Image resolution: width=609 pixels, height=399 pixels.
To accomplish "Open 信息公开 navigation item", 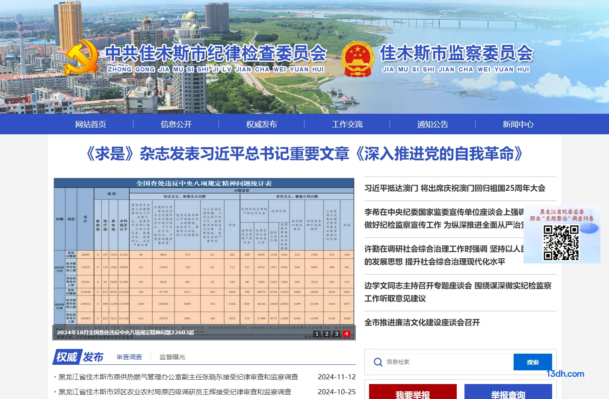I will point(176,124).
